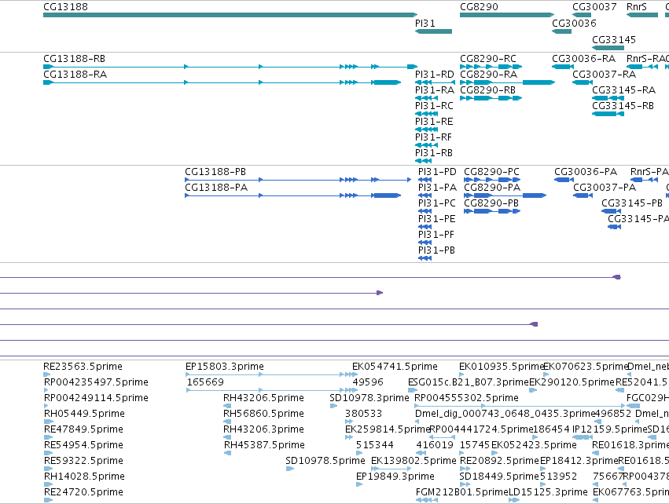Click the CG8290-RB transcript label
This screenshot has height=504, width=669.
pos(487,90)
